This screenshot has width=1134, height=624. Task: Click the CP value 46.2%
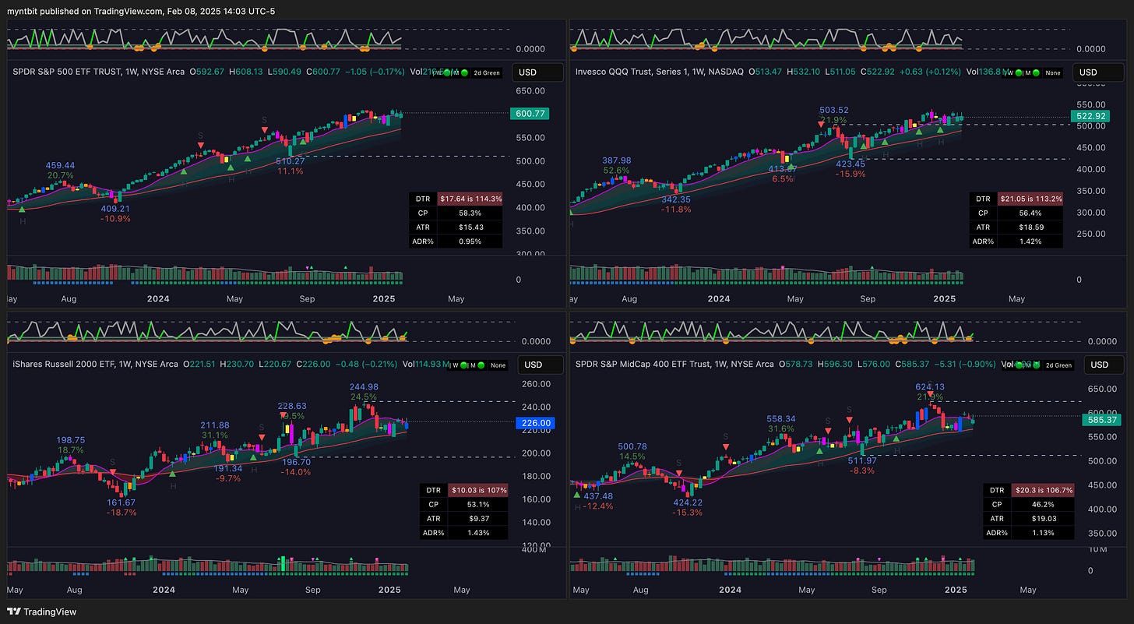pos(1043,504)
